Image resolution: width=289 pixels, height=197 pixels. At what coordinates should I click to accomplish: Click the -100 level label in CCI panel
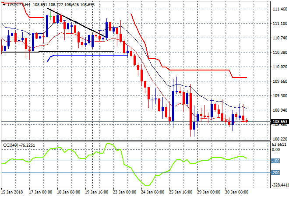[275, 161]
